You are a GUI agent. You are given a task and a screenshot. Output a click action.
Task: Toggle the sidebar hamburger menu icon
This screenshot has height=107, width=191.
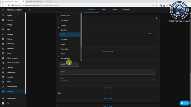pos(3,10)
